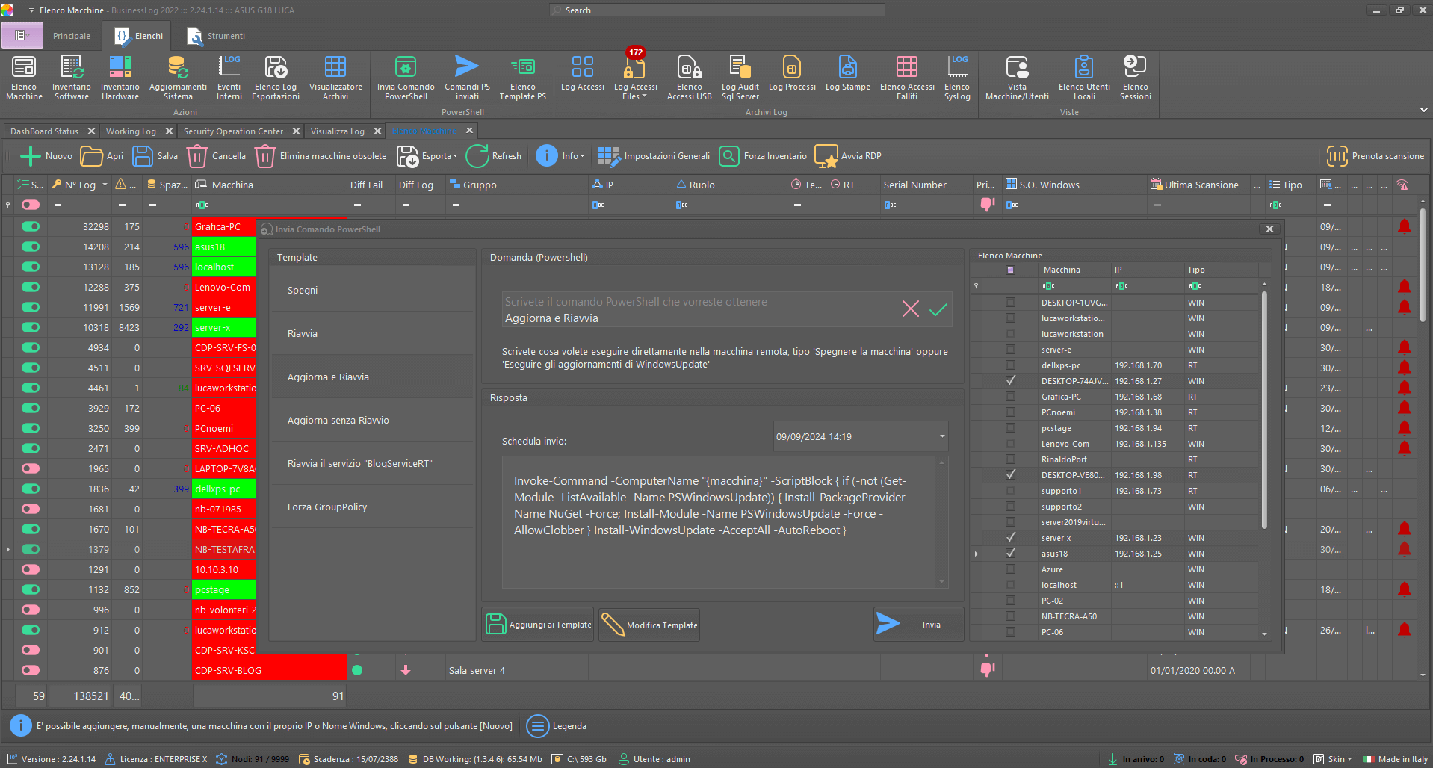Toggle the switch for Grafica-PC row
The image size is (1433, 768).
coord(31,226)
